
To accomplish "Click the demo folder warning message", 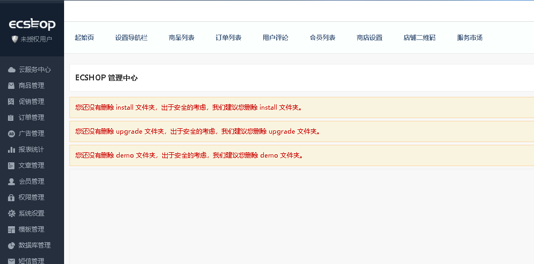I will (x=302, y=155).
